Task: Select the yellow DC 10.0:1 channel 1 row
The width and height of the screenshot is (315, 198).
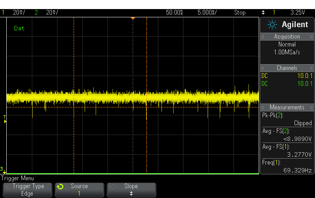Action: coord(287,76)
